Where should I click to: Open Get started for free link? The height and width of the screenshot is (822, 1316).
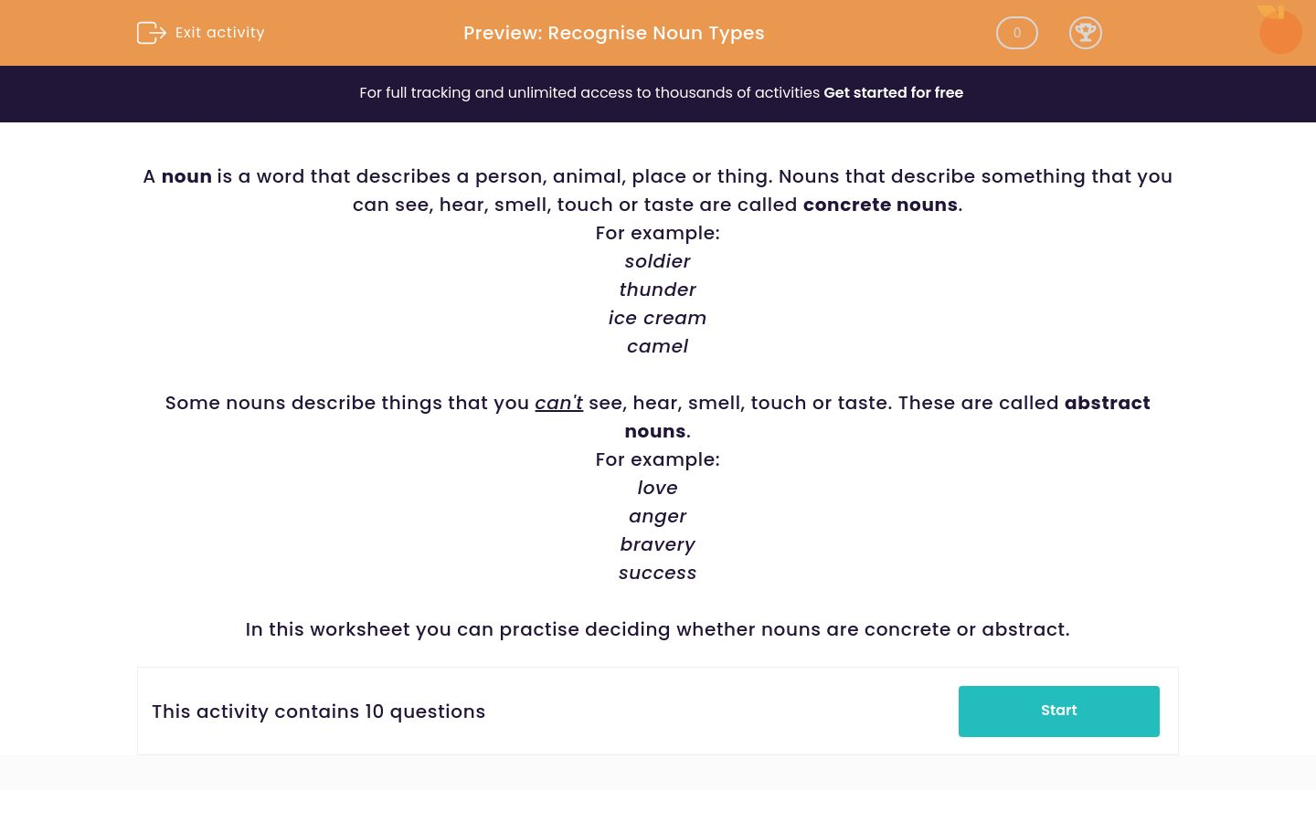click(x=893, y=92)
